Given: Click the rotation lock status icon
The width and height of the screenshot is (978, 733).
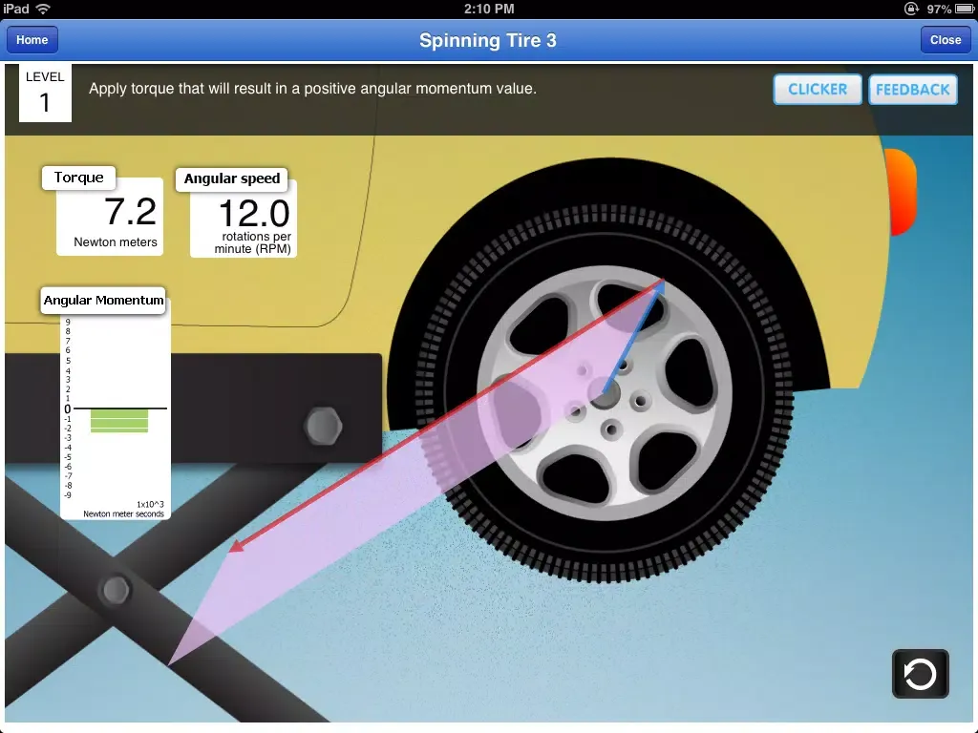Looking at the screenshot, I should (911, 9).
